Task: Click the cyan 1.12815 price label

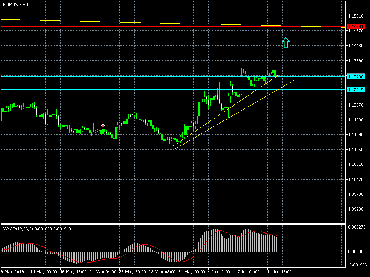Action: tap(356, 90)
